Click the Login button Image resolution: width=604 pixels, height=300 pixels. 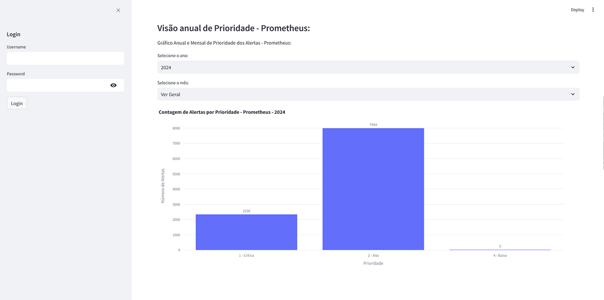click(17, 103)
